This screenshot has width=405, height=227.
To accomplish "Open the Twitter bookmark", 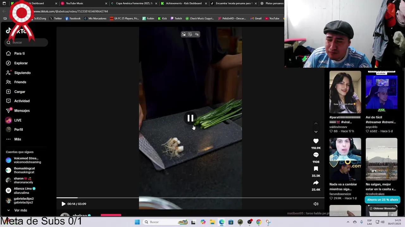I will 56,19.
